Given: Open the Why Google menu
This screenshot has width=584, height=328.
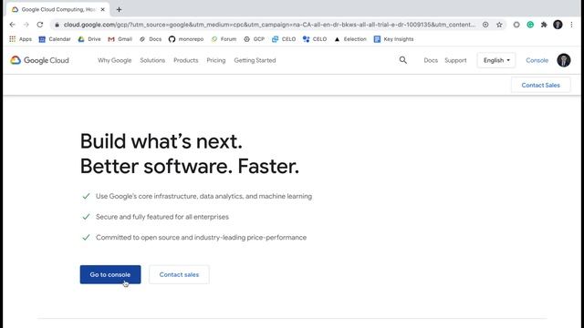Looking at the screenshot, I should point(115,60).
